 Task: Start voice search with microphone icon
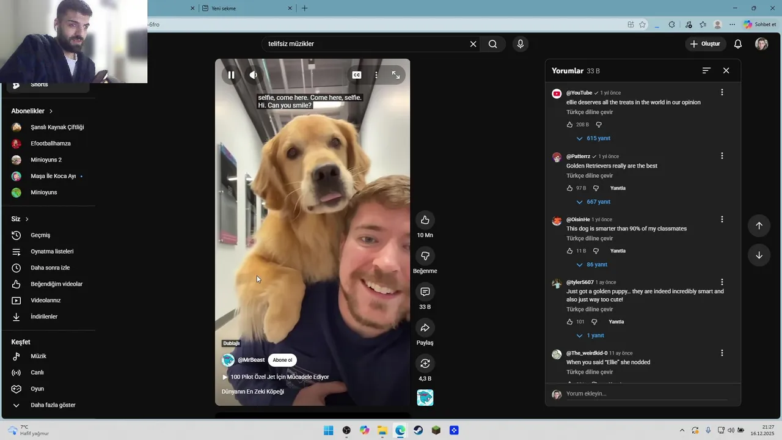pyautogui.click(x=521, y=44)
